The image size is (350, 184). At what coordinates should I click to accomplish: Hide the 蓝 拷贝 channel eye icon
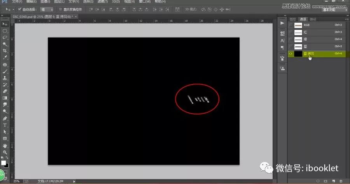(x=291, y=54)
